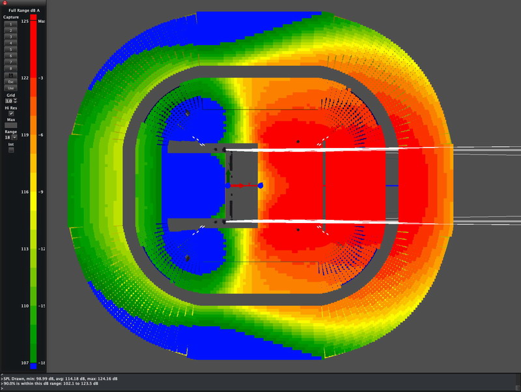The height and width of the screenshot is (392, 521).
Task: Select Capture slot 8
Action: [x=10, y=68]
